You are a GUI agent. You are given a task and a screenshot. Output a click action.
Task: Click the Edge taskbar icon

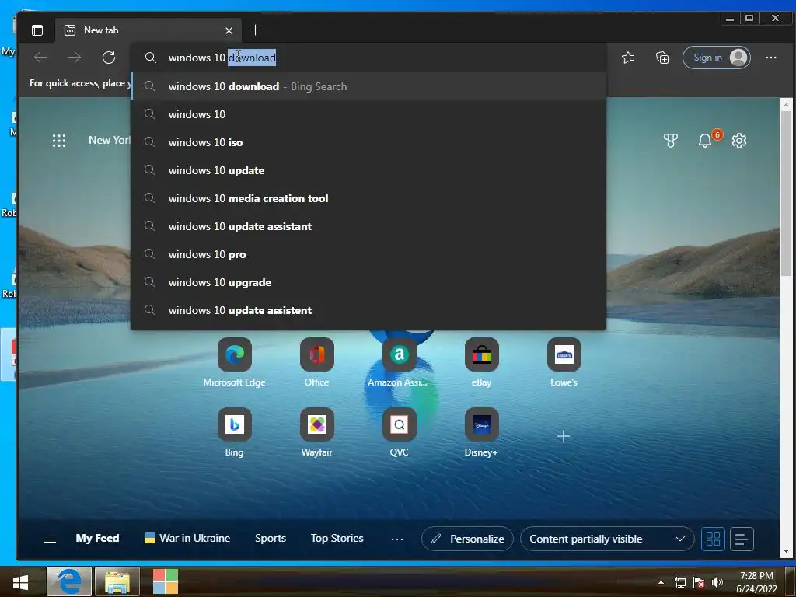[x=69, y=581]
